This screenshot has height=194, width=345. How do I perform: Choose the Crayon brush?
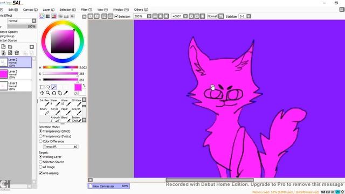77,111
